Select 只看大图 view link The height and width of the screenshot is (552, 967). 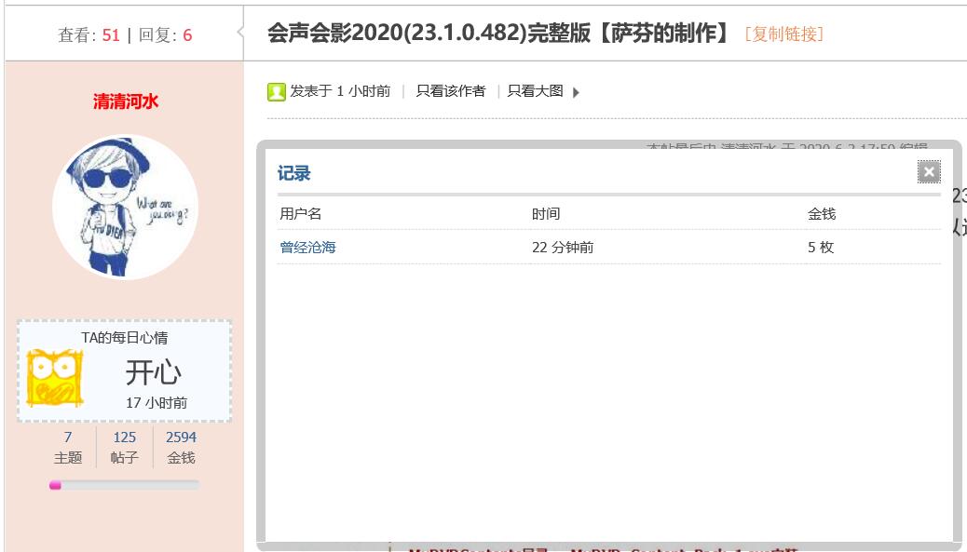coord(536,91)
